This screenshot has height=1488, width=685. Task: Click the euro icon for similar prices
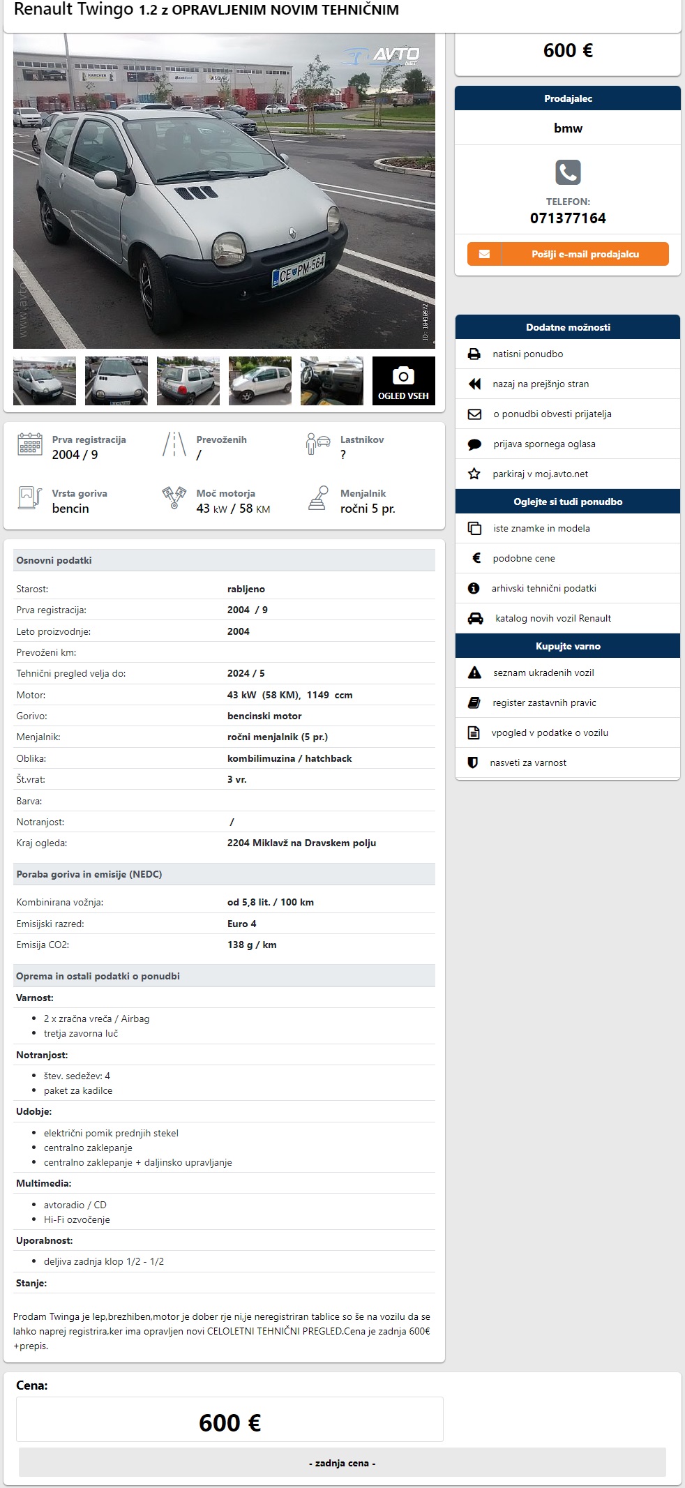tap(476, 558)
